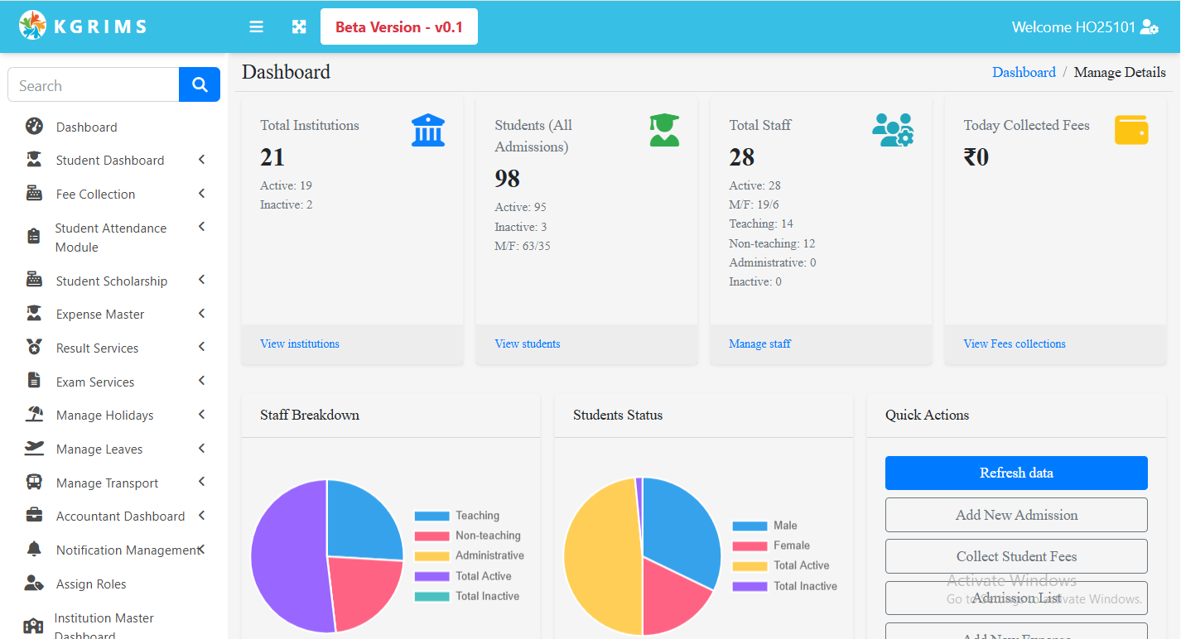This screenshot has height=639, width=1181.
Task: Expand Fee Collection sidebar chevron
Action: pyautogui.click(x=201, y=194)
